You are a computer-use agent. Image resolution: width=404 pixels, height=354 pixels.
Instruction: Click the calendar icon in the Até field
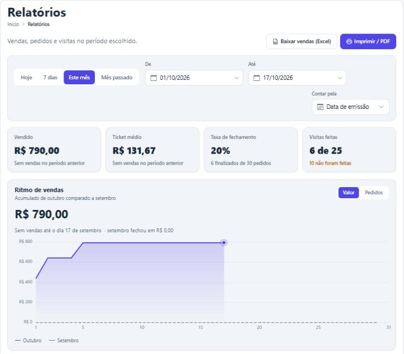[x=257, y=78]
